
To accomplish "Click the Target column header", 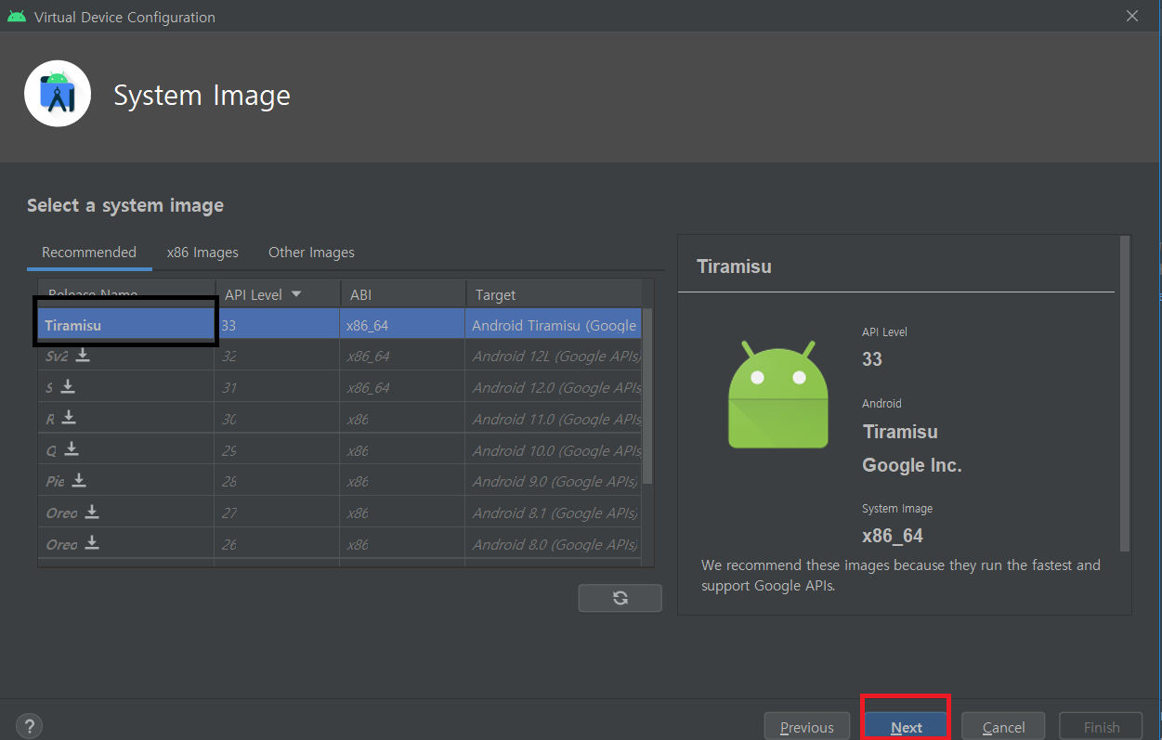I will pyautogui.click(x=554, y=294).
